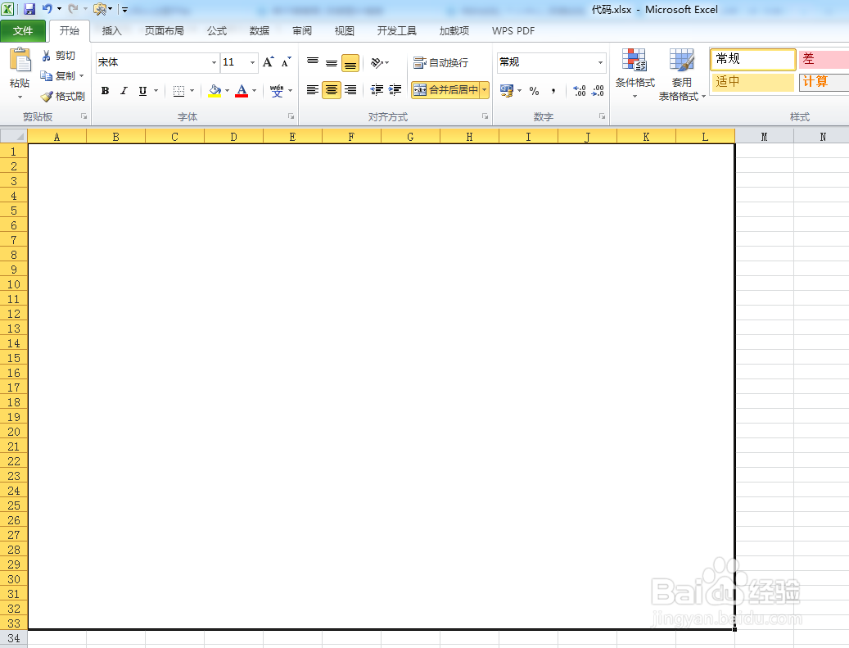Open Conditional Formatting (条件格式)
849x648 pixels.
[x=634, y=74]
